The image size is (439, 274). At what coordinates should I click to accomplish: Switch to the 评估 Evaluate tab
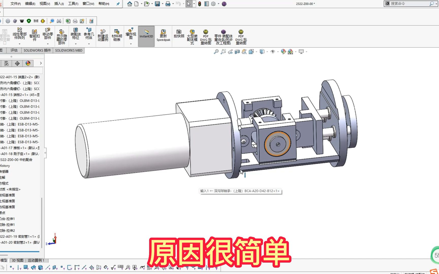pos(14,50)
